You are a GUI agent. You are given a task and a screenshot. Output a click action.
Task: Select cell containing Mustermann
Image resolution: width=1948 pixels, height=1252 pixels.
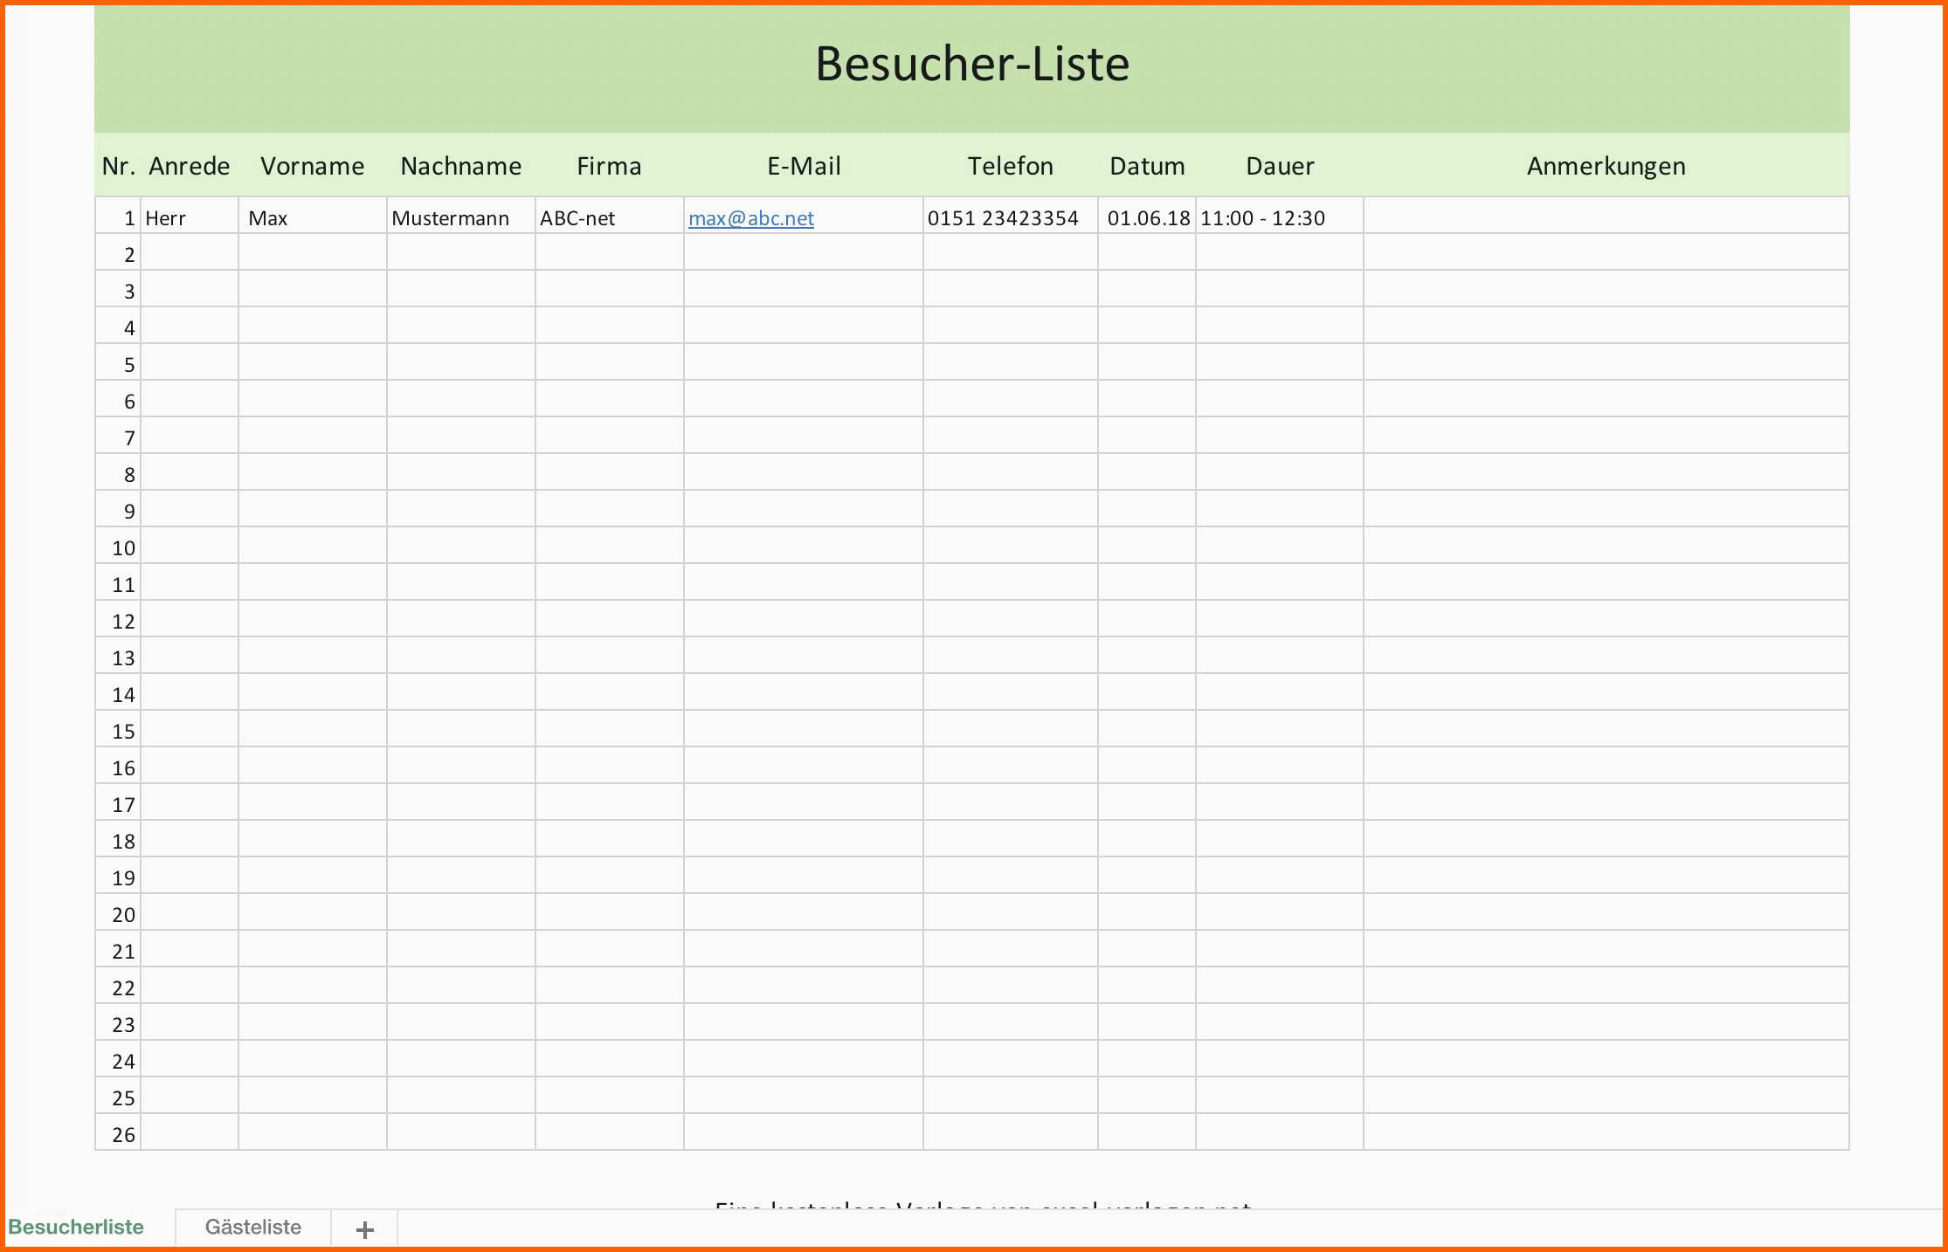(x=451, y=218)
